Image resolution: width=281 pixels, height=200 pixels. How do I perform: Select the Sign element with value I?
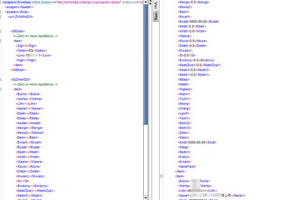pos(26,46)
